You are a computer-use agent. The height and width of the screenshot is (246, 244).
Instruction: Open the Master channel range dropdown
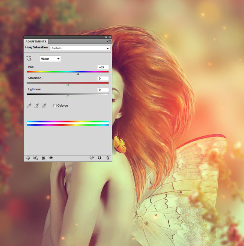pos(50,59)
